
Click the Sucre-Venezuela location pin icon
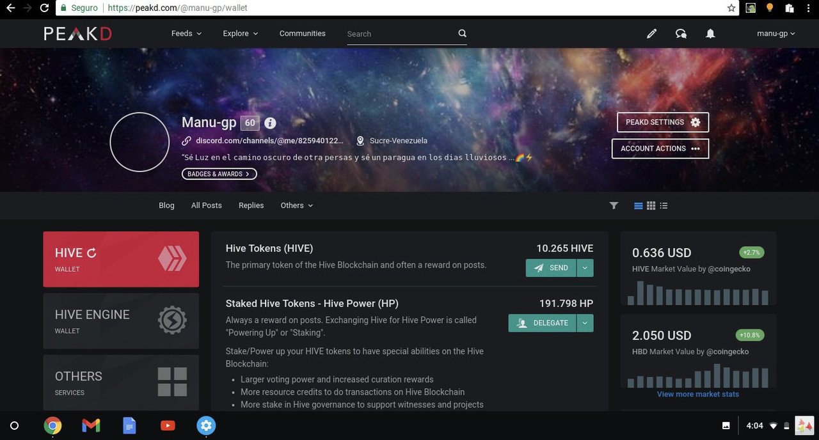360,141
